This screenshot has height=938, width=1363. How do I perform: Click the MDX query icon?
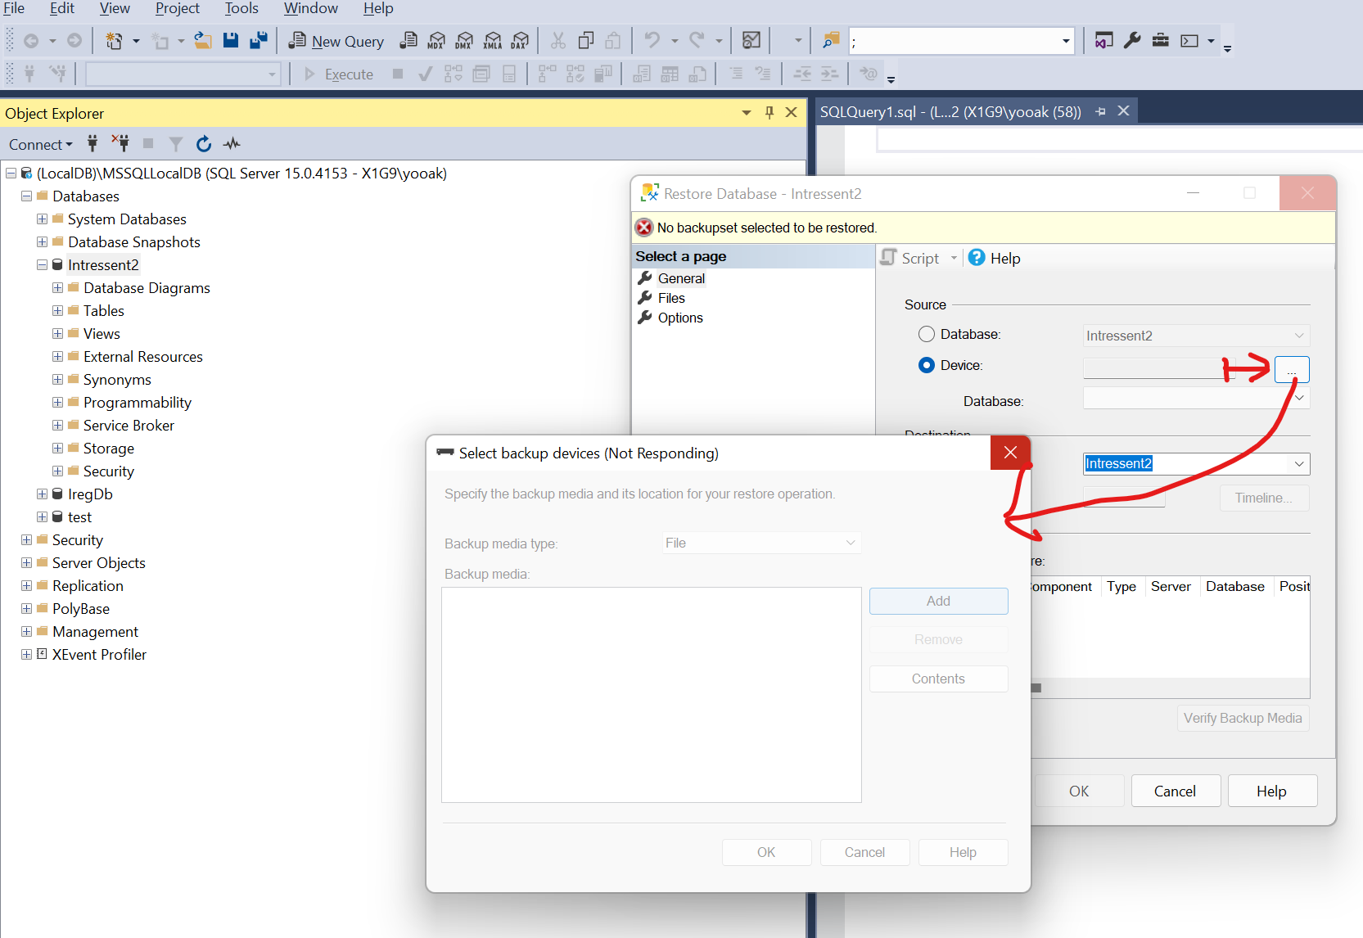(436, 40)
